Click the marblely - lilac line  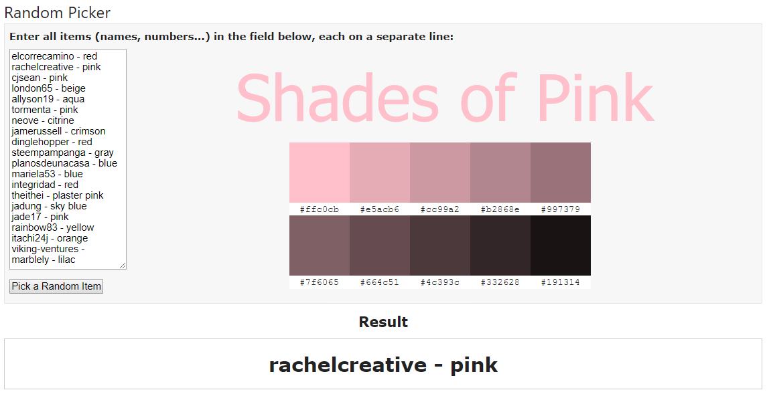tap(44, 260)
